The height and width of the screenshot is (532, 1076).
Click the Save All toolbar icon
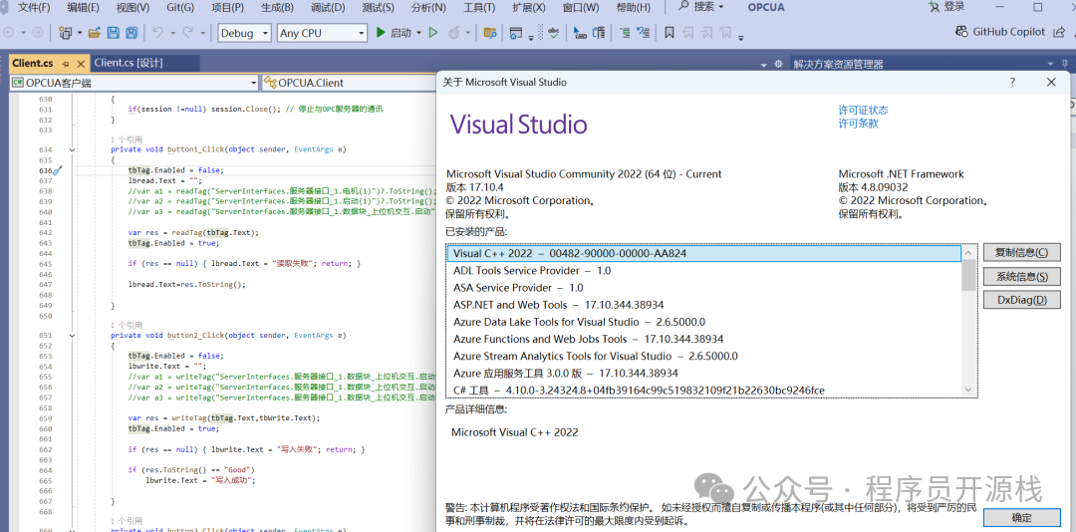tap(132, 33)
